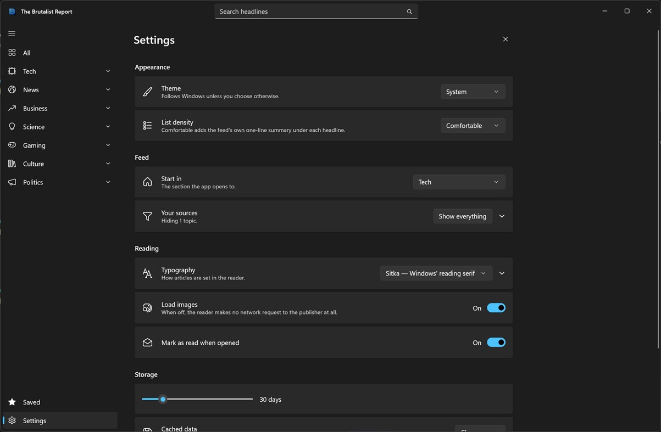The width and height of the screenshot is (661, 432).
Task: Disable Mark as read when opened switch
Action: (496, 343)
